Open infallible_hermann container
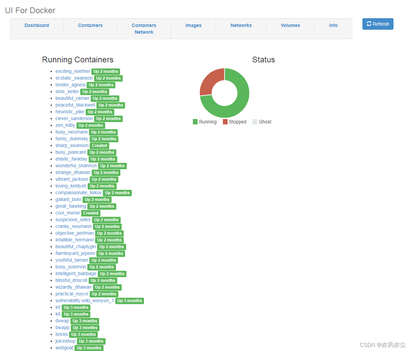411x351 pixels. pos(75,240)
